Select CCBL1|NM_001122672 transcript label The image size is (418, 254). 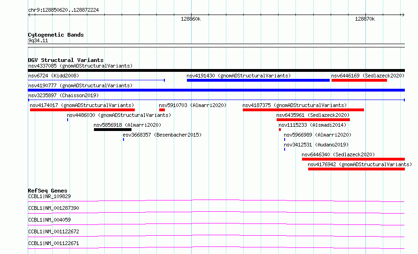click(54, 231)
